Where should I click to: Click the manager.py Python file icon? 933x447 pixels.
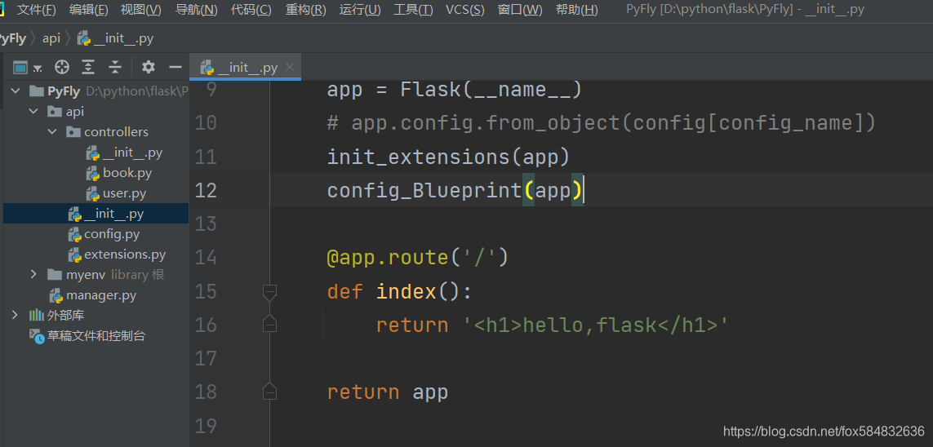[56, 295]
